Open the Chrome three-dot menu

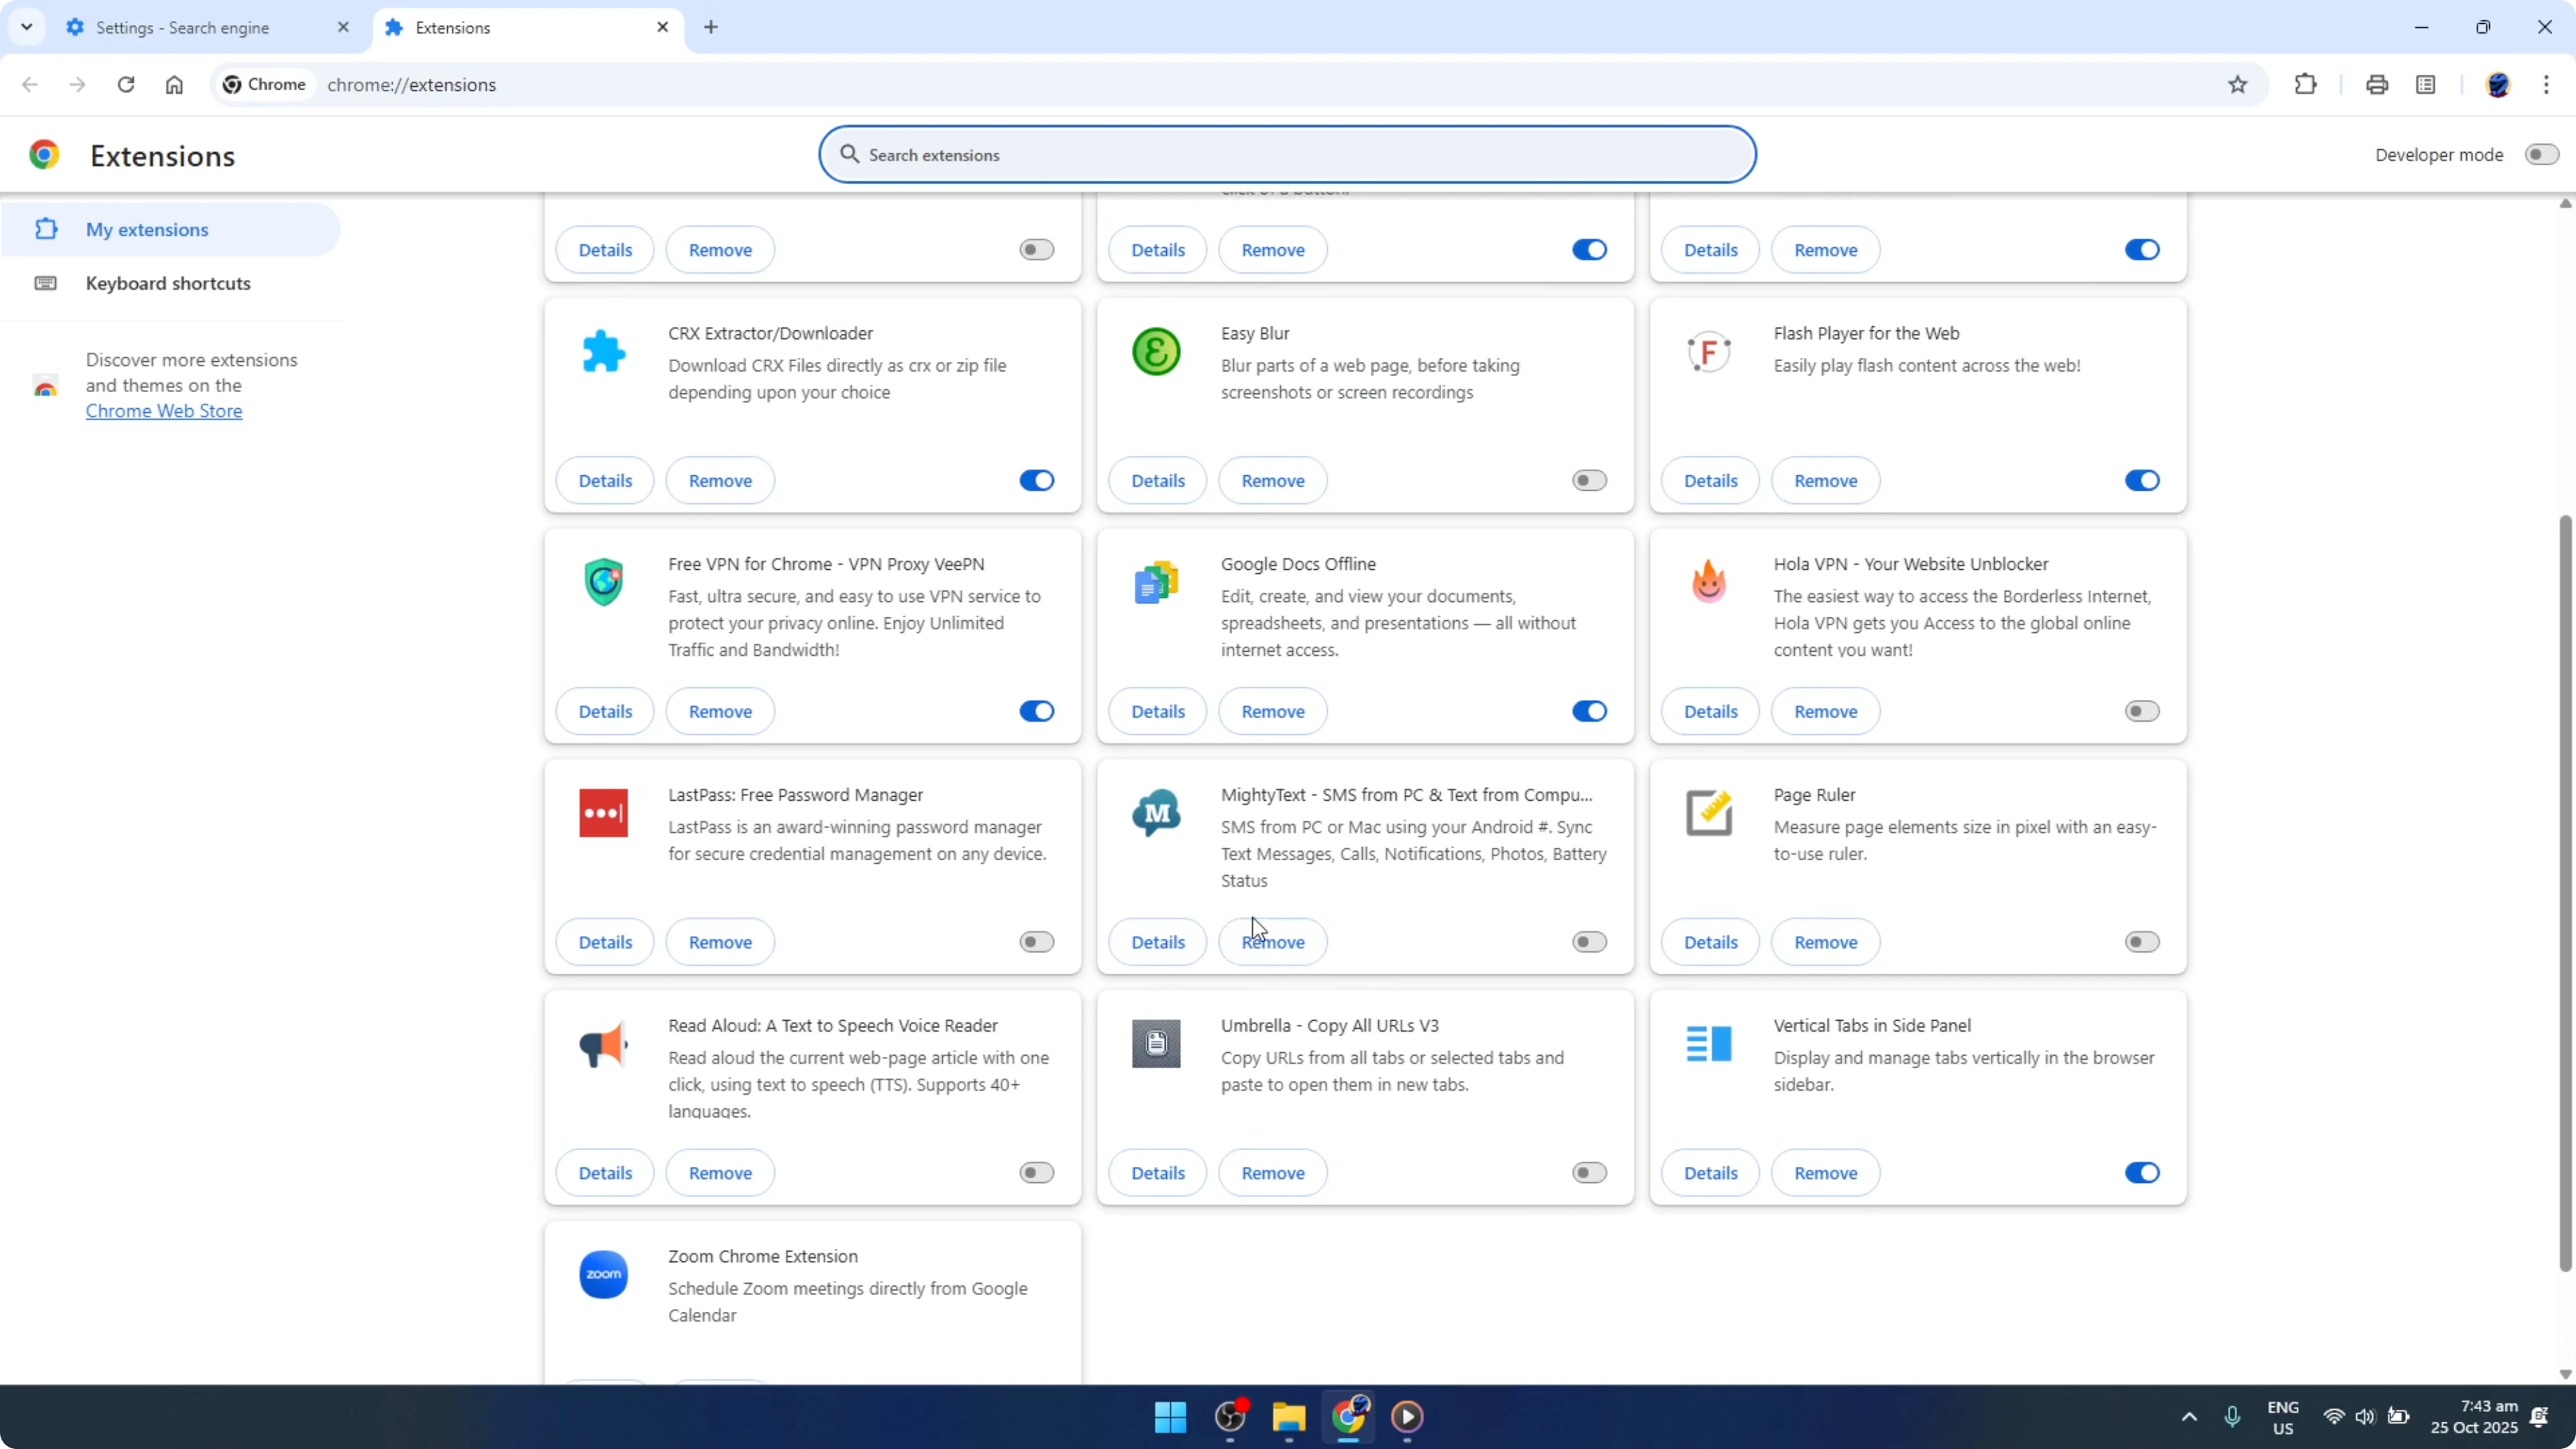coord(2546,85)
